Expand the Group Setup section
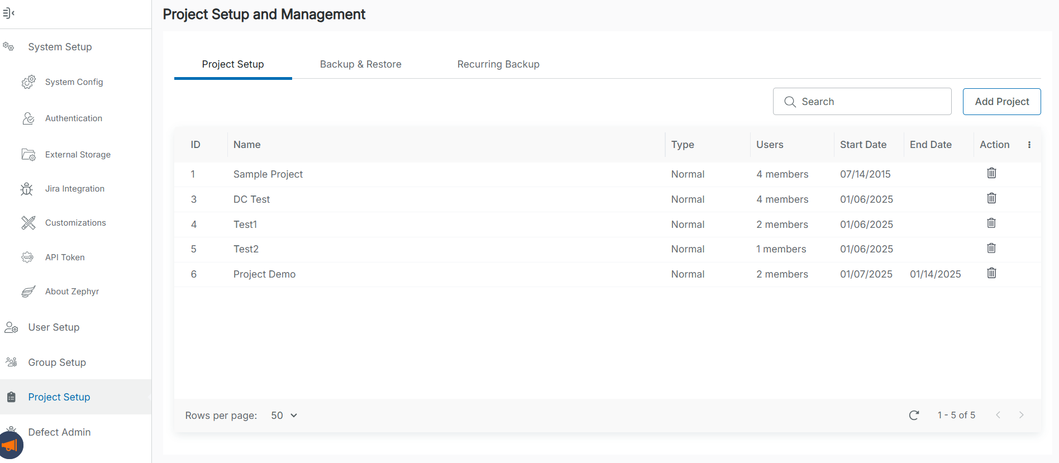The image size is (1059, 463). 57,362
